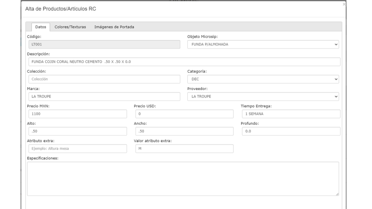Expand the Objeto Microsip dropdown
This screenshot has width=372, height=209.
click(x=263, y=44)
